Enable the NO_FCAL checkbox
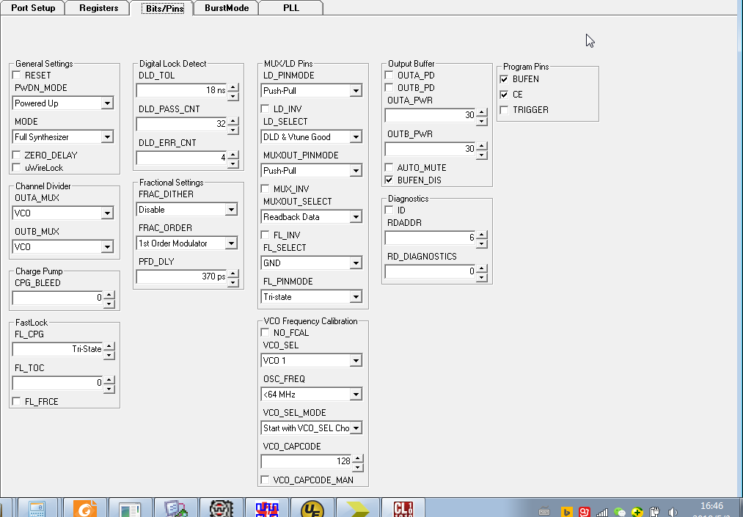Screen dimensions: 743x517 266,333
